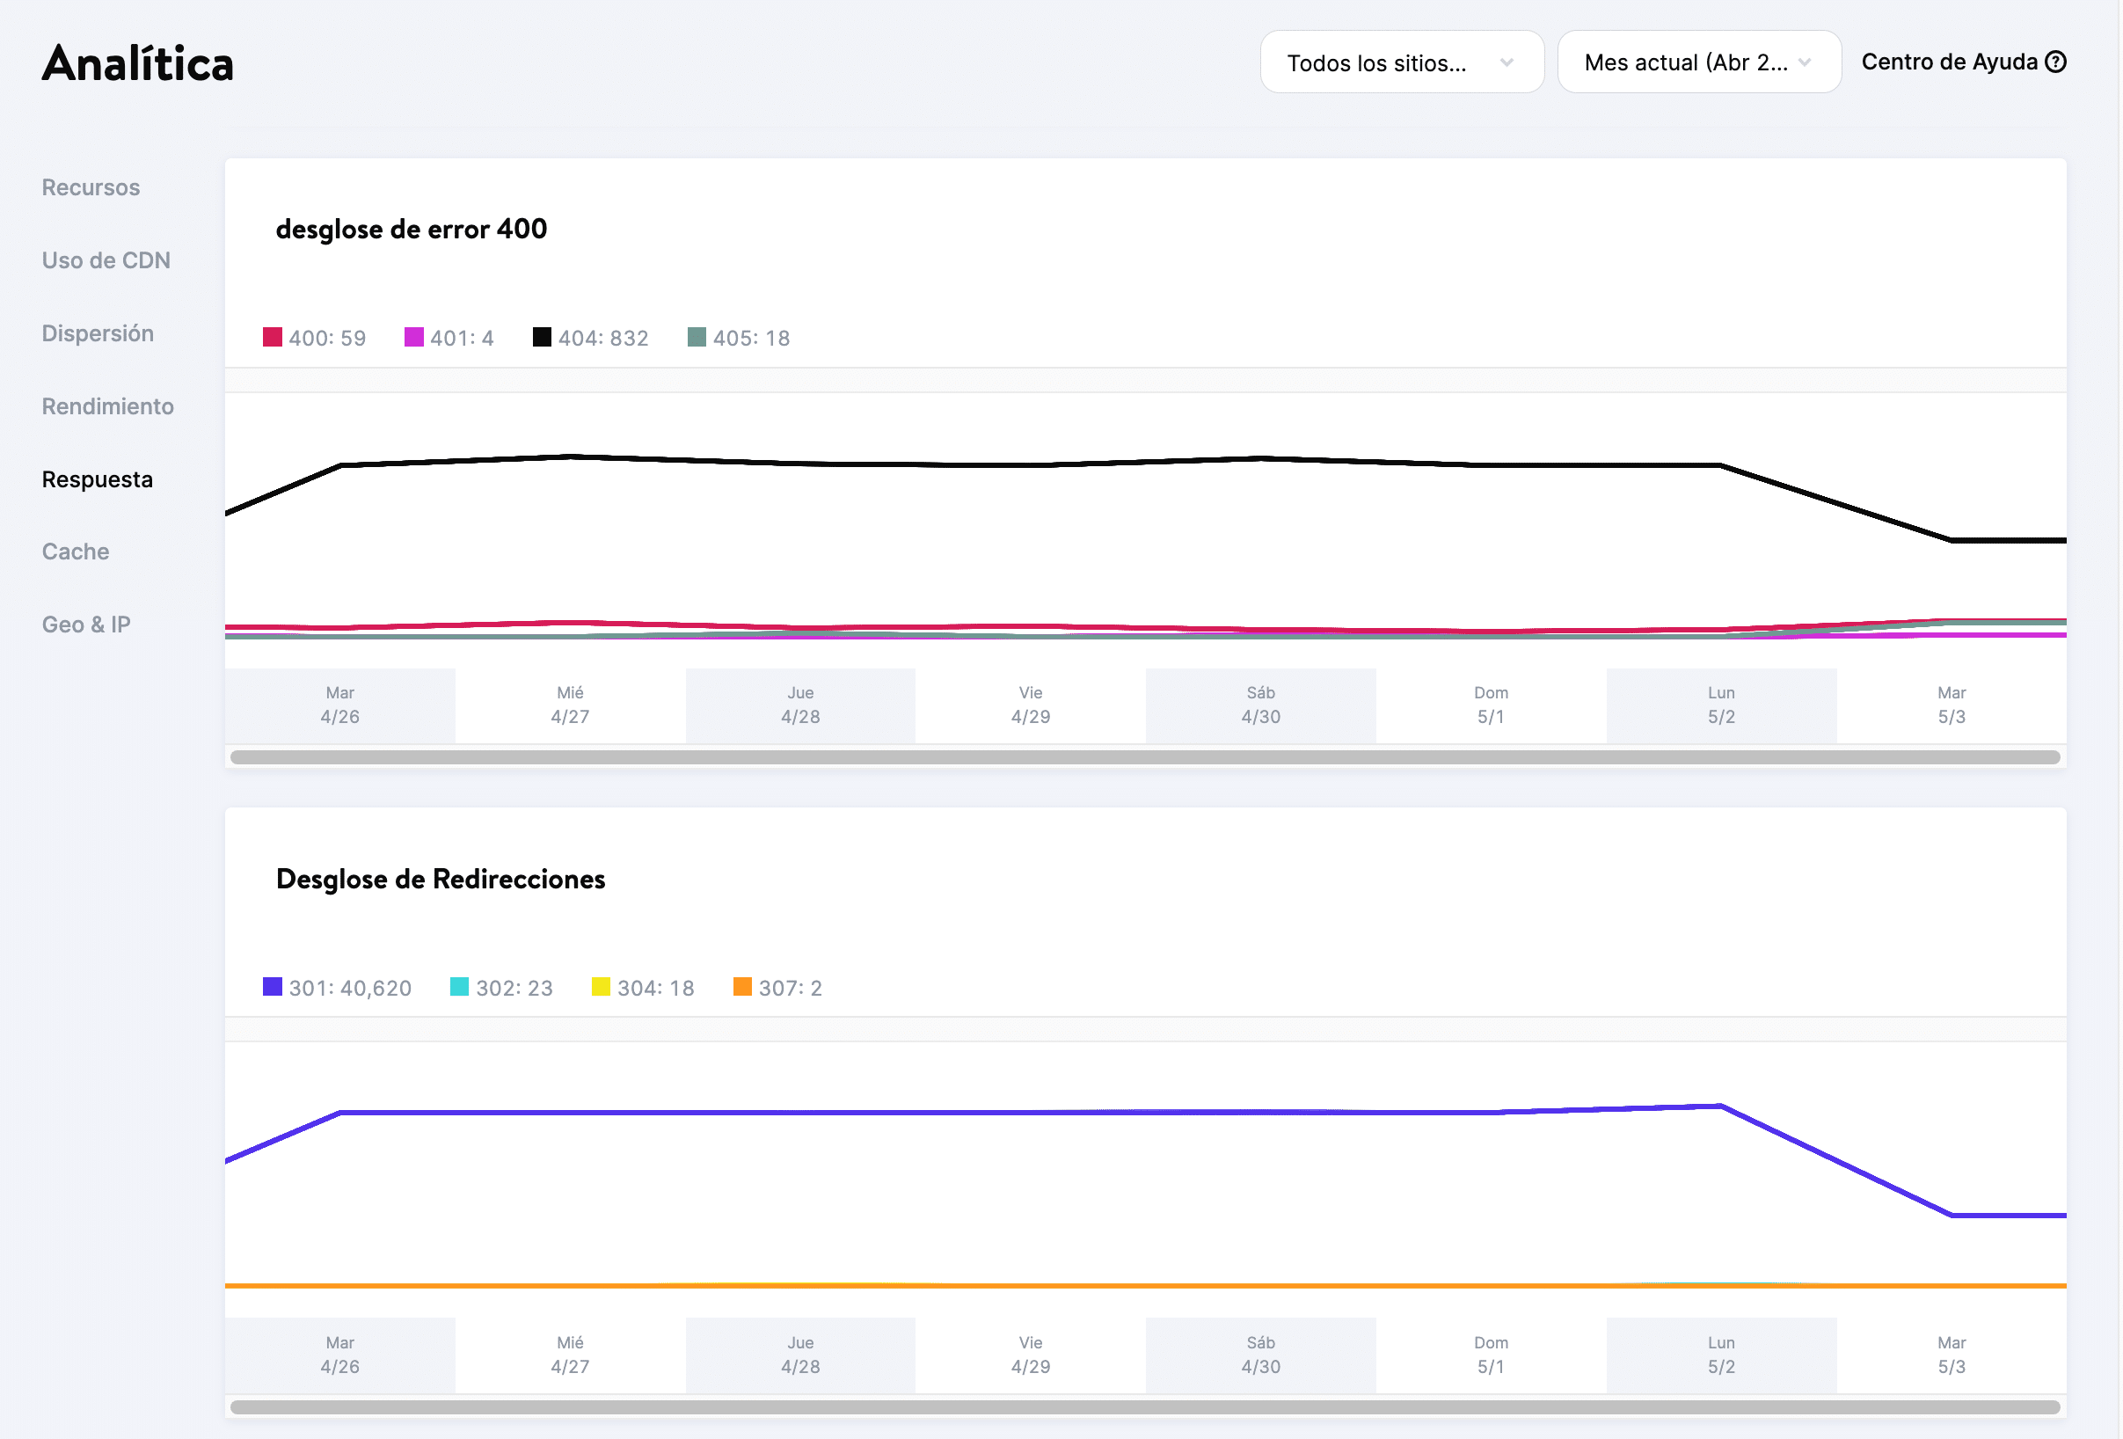Toggle the 401 magenta legend entry

point(449,338)
